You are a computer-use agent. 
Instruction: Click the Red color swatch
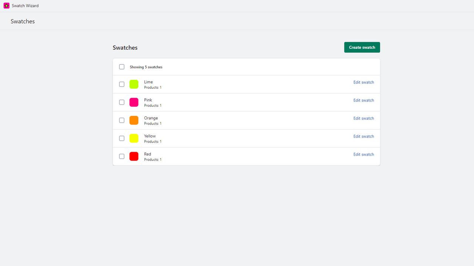click(134, 156)
